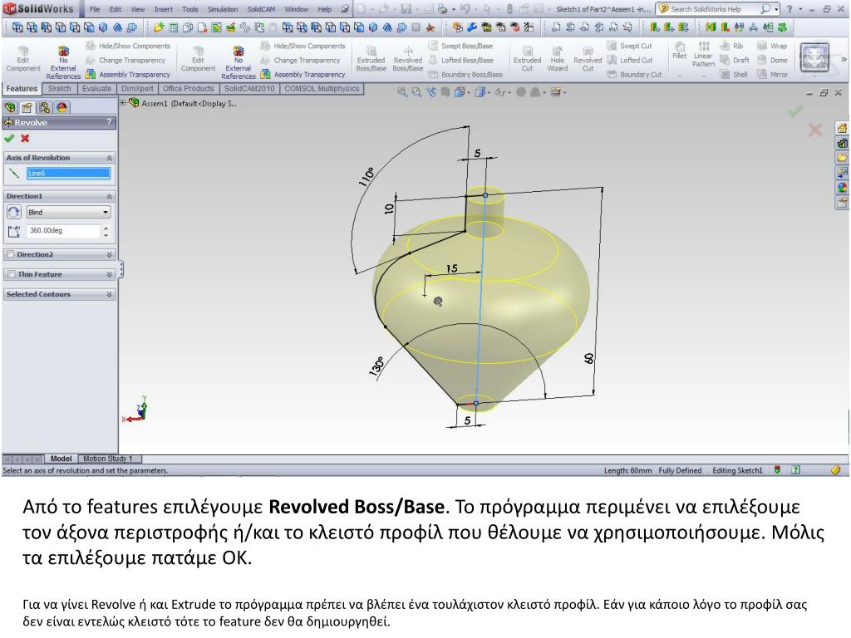
Task: Click the Zoom to Fit view icon
Action: click(x=402, y=92)
